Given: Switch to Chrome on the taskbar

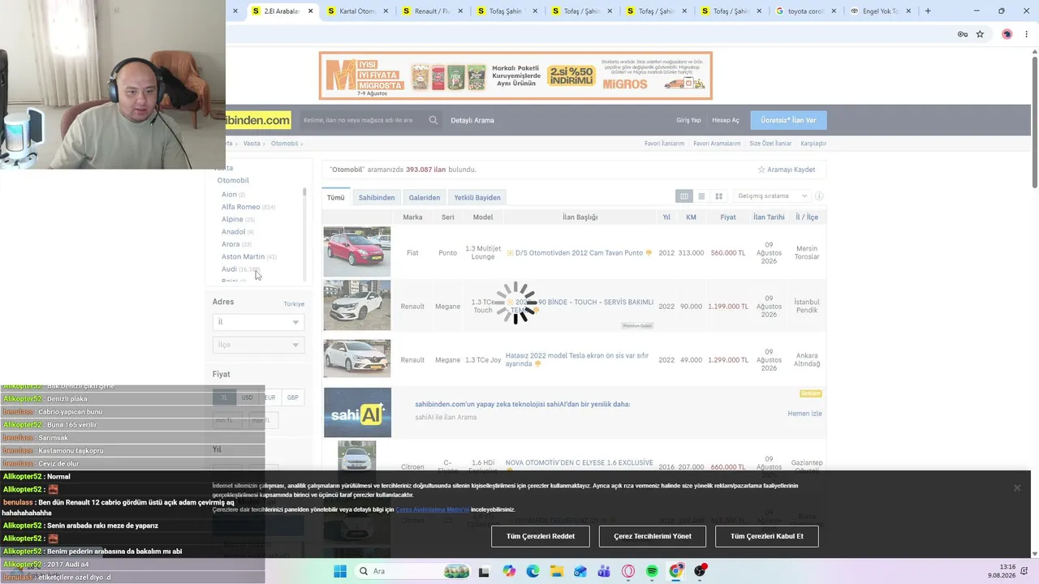Looking at the screenshot, I should click(675, 571).
